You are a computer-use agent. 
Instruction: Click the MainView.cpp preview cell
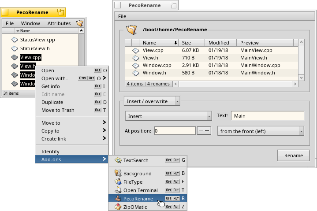pyautogui.click(x=256, y=50)
